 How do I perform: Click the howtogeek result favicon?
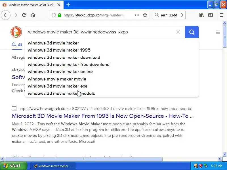click(14, 109)
